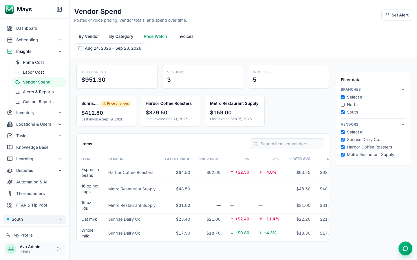The height and width of the screenshot is (260, 417).
Task: Open Dashboard via its grid icon
Action: click(x=10, y=28)
